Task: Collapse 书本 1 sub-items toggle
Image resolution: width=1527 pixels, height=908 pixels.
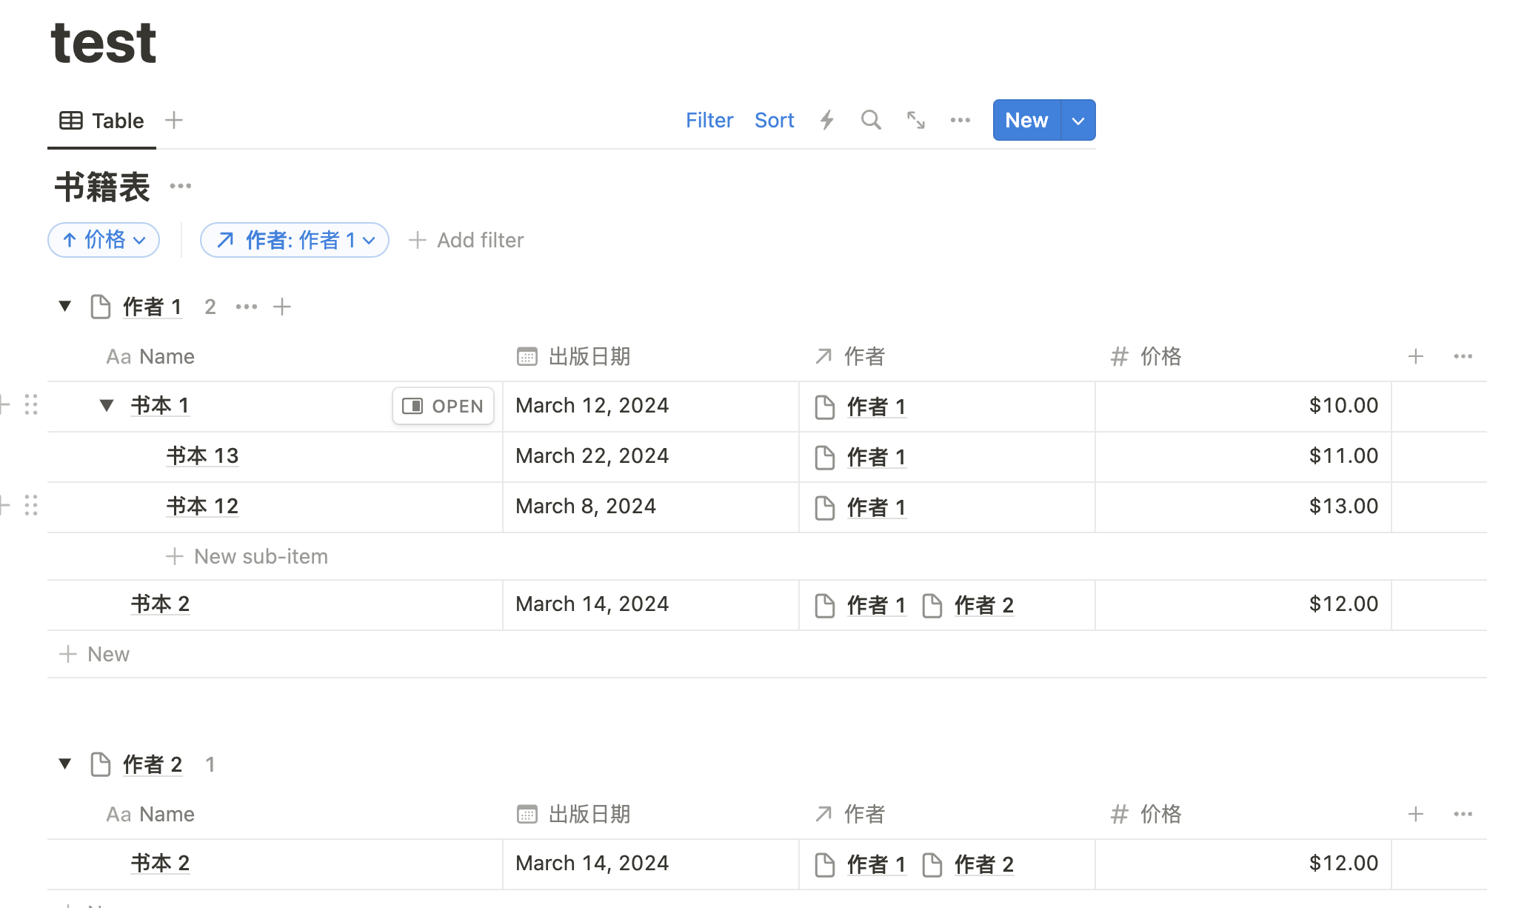Action: [x=107, y=405]
